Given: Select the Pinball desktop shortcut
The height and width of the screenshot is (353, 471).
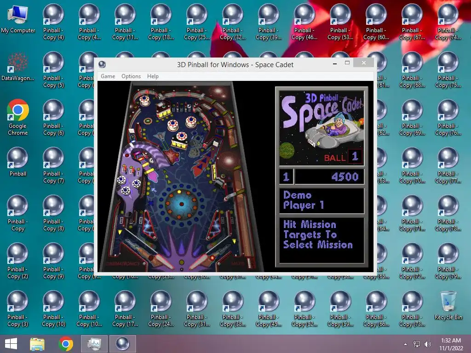Looking at the screenshot, I should (18, 162).
